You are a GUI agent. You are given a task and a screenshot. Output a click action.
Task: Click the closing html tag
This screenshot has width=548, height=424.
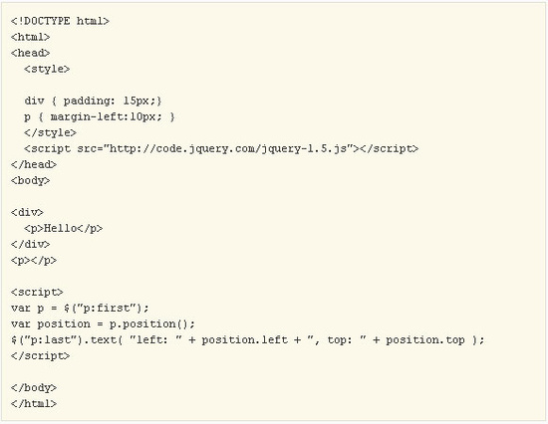click(x=34, y=404)
